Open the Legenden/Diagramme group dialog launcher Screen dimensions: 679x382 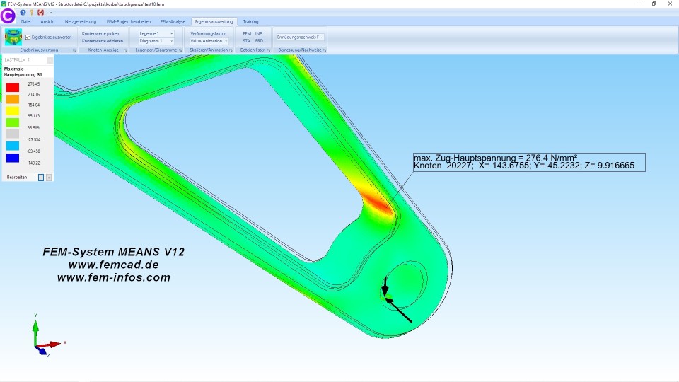[x=180, y=50]
